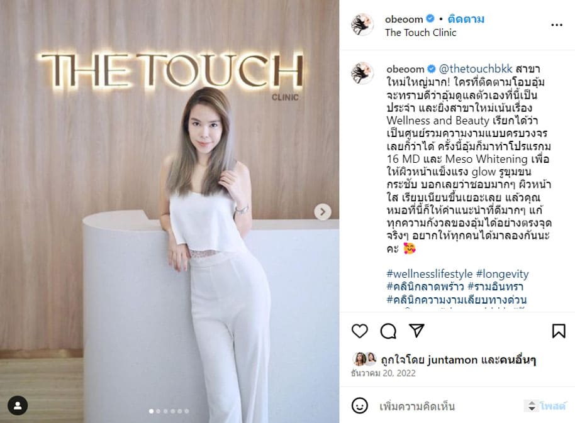Screen dimensions: 575x423
Task: Toggle the comment box stepper arrows
Action: (x=532, y=406)
